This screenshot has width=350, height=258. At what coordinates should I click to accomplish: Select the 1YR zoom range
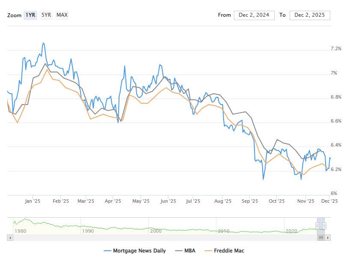pos(30,15)
